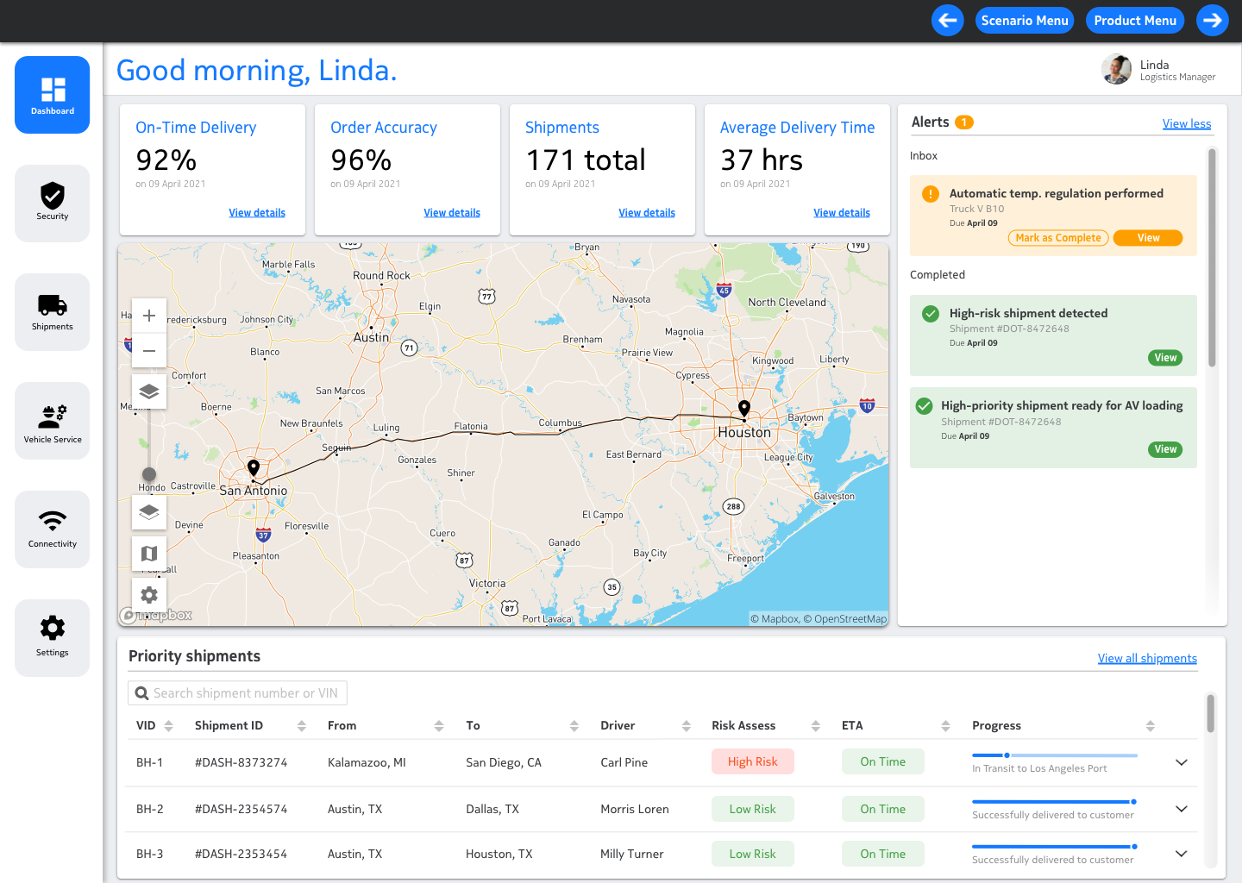Click Houston location pin on map
The width and height of the screenshot is (1242, 883).
[x=744, y=409]
